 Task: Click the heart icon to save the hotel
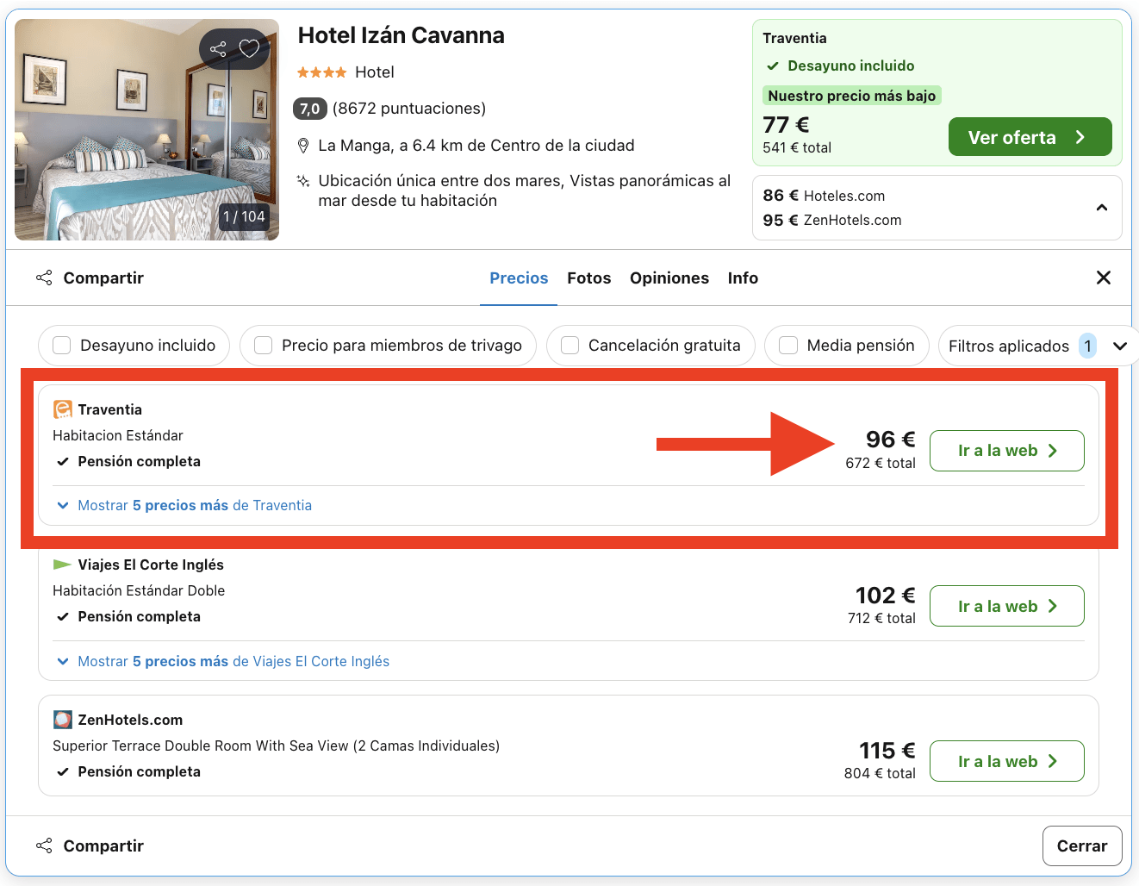(x=251, y=49)
